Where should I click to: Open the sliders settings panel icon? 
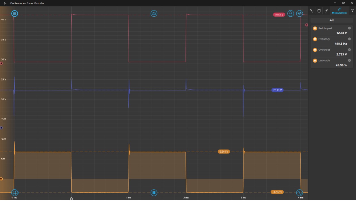tap(300, 14)
